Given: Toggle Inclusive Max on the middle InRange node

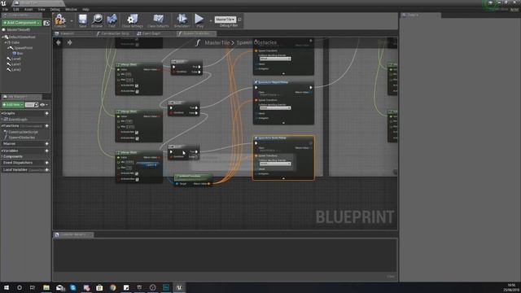Looking at the screenshot, I should tap(137, 138).
